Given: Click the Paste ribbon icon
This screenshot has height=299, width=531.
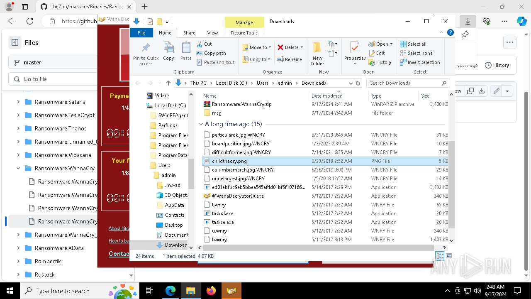Looking at the screenshot, I should click(186, 48).
